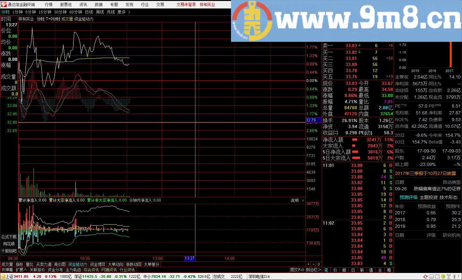Switch to the 60分钟 period
462x280 pixels.
[76, 12]
